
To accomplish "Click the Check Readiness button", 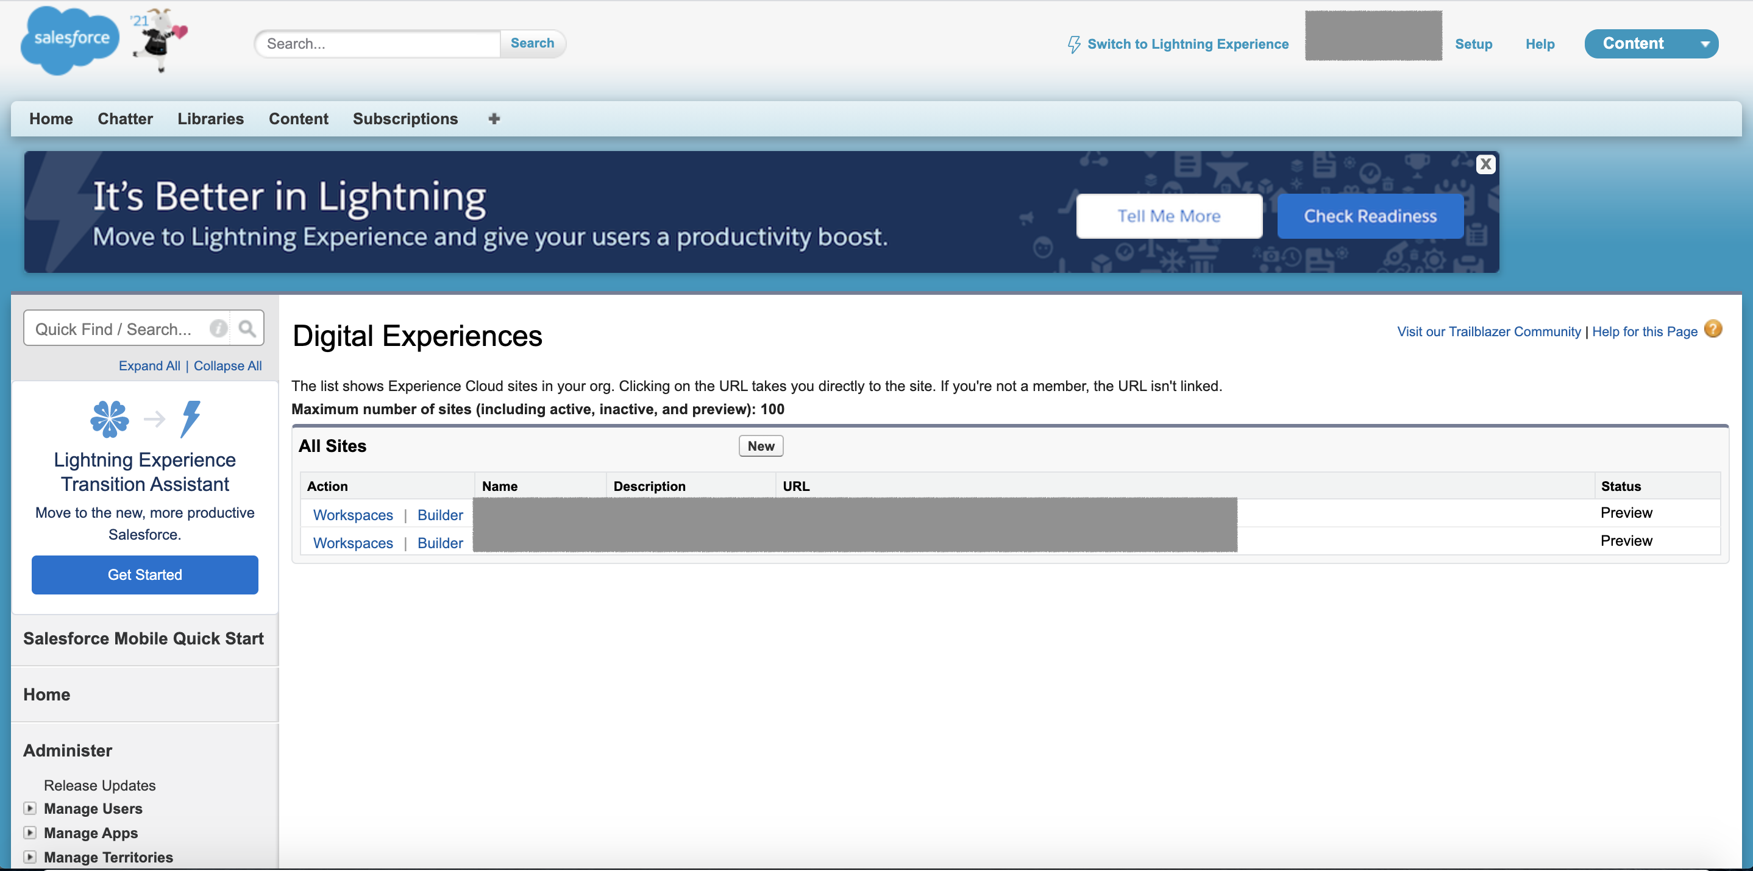I will click(1370, 216).
